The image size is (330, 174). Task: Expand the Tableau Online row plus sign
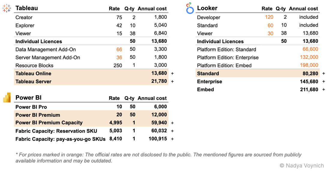172,73
